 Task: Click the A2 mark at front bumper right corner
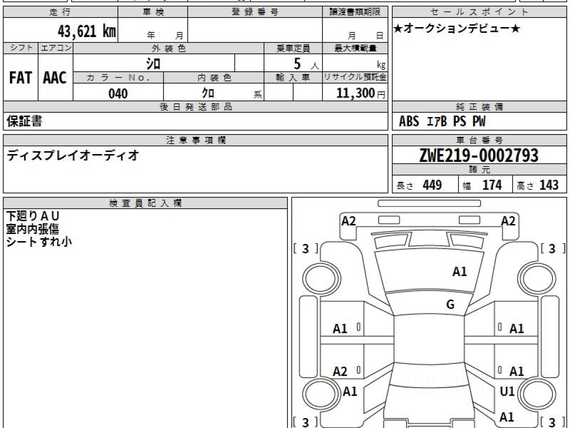coord(508,221)
